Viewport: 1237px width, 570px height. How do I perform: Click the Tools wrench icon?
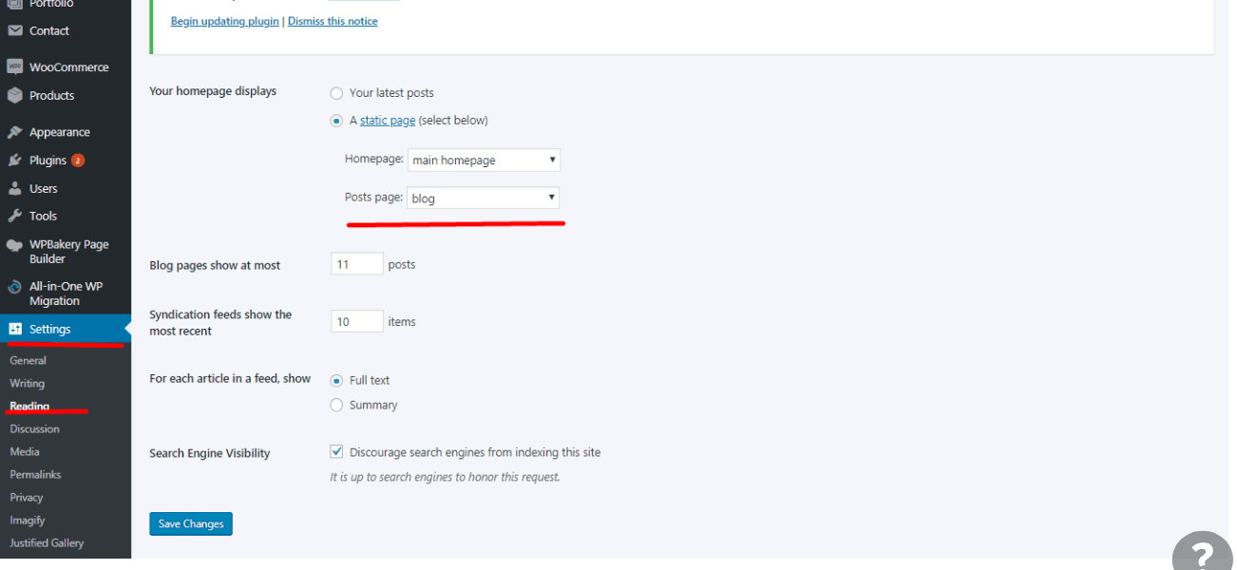pyautogui.click(x=15, y=216)
